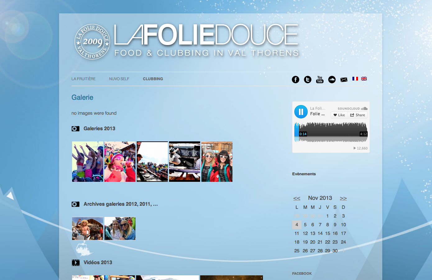Seek within the SoundCloud waveform
This screenshot has width=432, height=280.
point(331,132)
